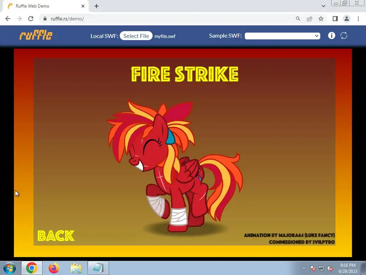The width and height of the screenshot is (366, 275).
Task: Click the Action Center flag tray icon
Action: 313,268
